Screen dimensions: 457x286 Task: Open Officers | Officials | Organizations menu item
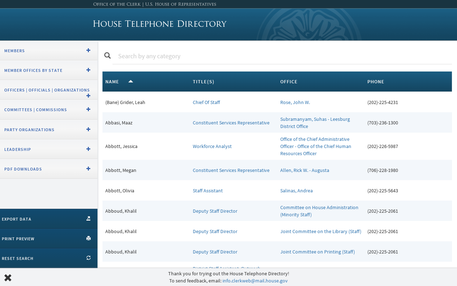[x=49, y=90]
